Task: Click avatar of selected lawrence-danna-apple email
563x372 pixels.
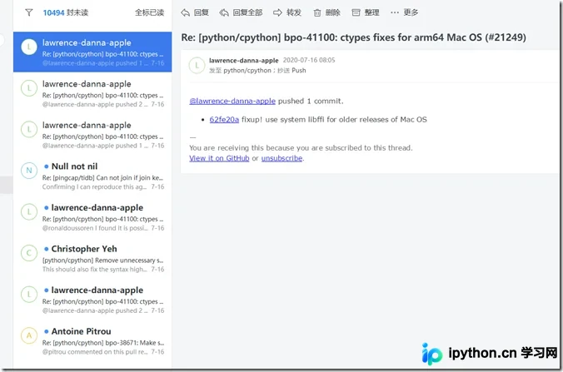Action: pos(29,47)
